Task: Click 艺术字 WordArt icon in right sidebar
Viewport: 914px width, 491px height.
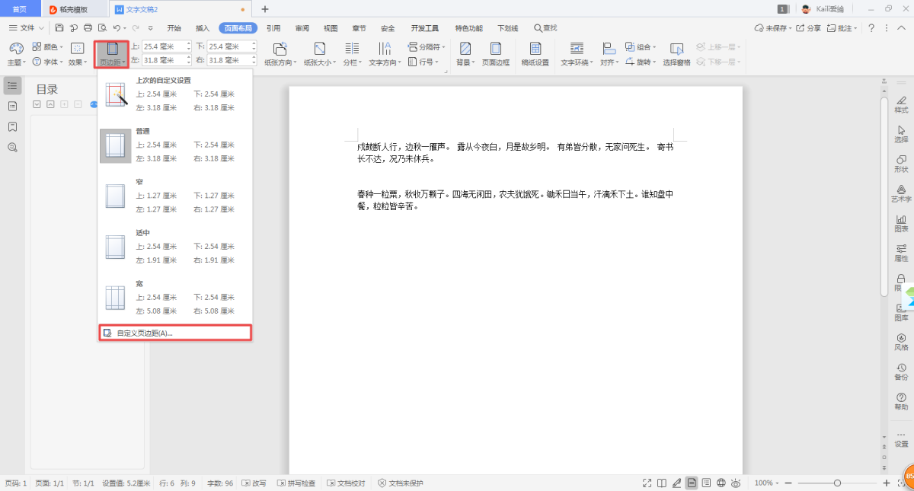Action: tap(901, 190)
